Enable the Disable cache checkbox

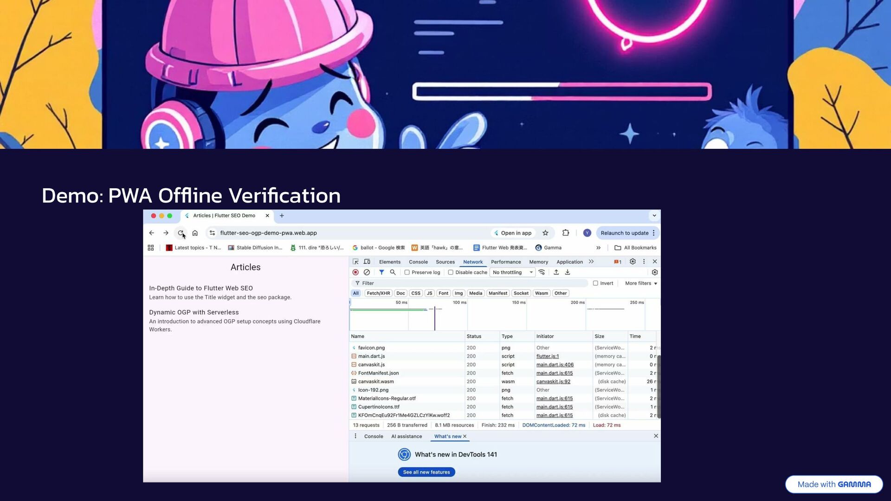451,272
